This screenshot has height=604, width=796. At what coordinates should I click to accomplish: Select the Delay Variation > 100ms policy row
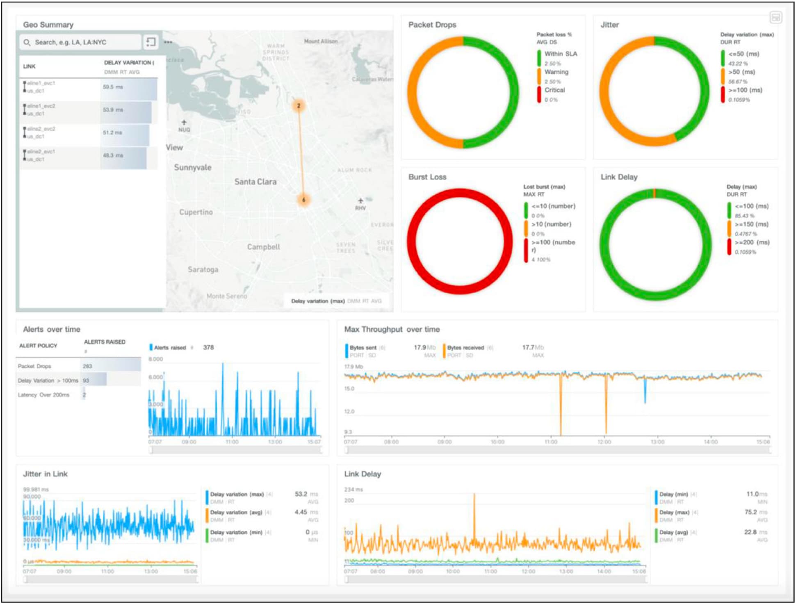48,381
